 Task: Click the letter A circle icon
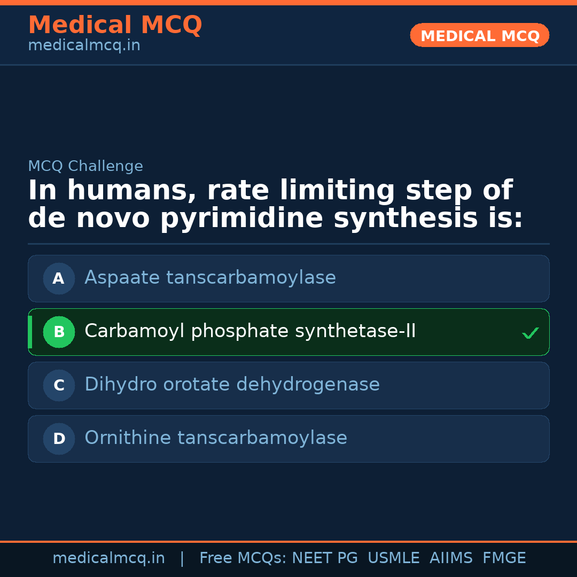59,278
